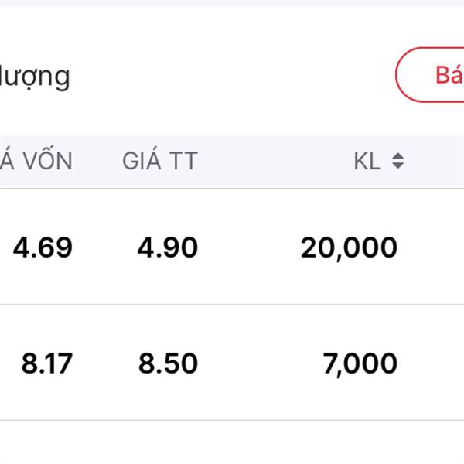Sort holdings by the KL column header
The width and height of the screenshot is (464, 464).
click(367, 161)
